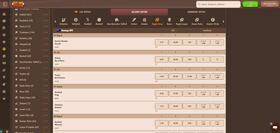Favorite Fußball with its star

44,15
